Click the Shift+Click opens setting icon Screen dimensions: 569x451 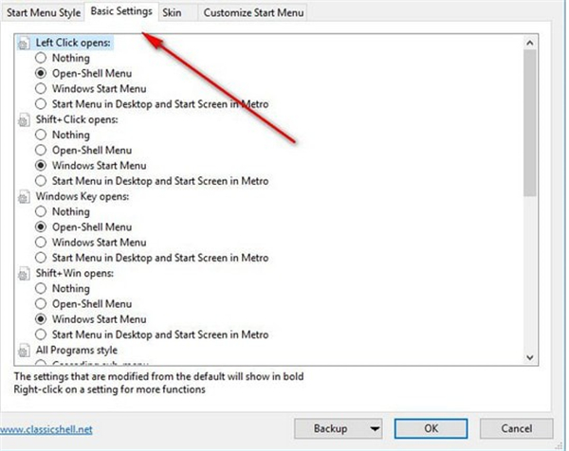pos(26,120)
